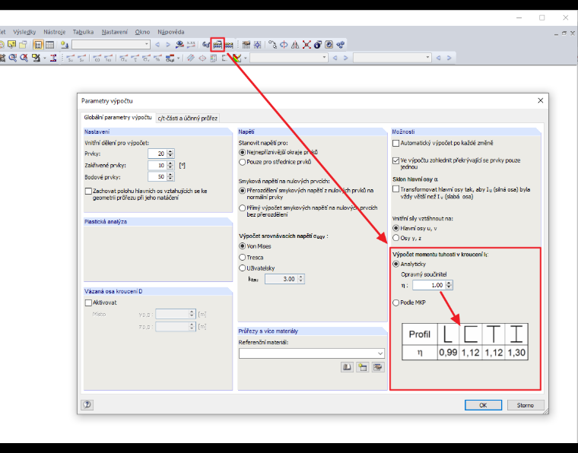Click the eye display results icon
The width and height of the screenshot is (578, 453).
pyautogui.click(x=179, y=45)
